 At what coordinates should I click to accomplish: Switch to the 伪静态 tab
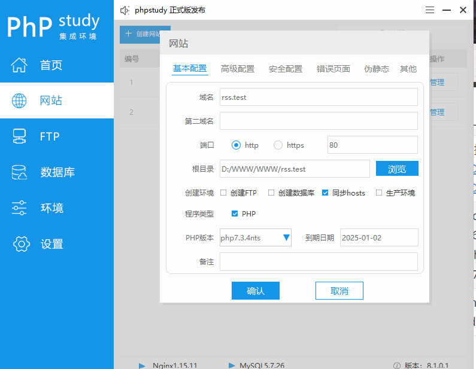(376, 69)
